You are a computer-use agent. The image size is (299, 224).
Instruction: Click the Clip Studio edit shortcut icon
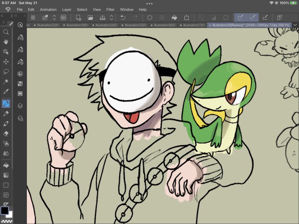pos(45,18)
